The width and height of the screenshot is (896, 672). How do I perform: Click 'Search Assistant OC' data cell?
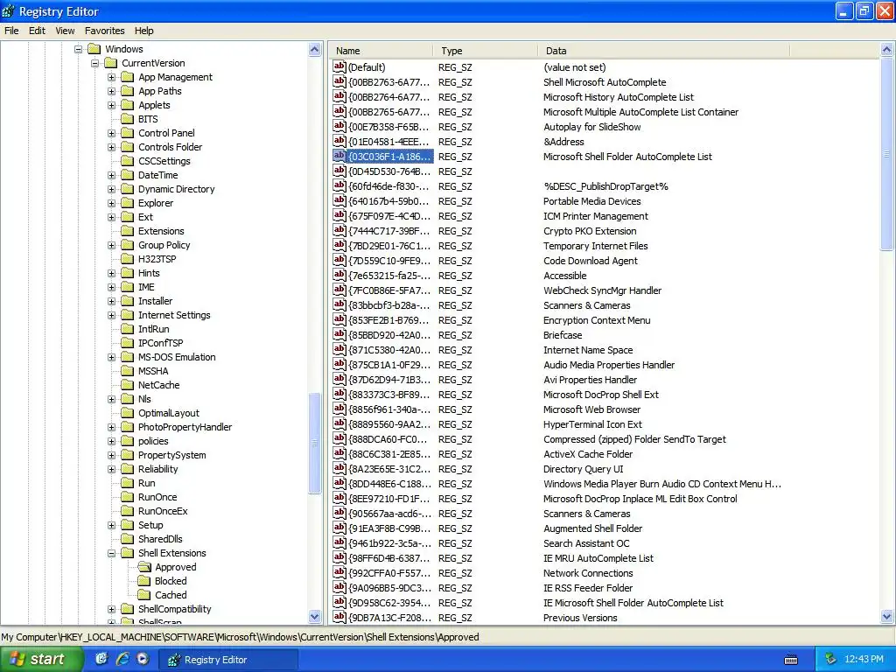(586, 543)
